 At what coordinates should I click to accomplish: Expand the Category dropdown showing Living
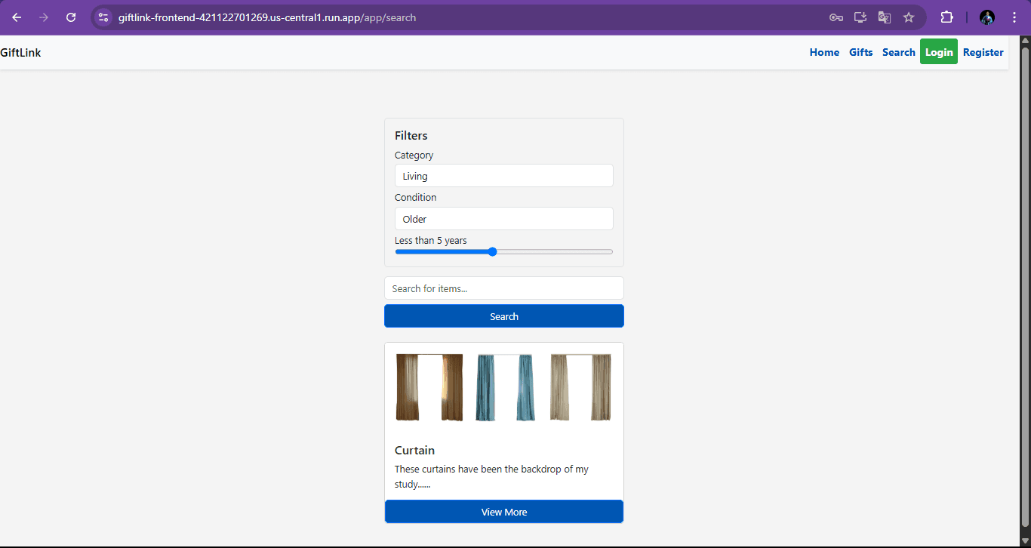[x=503, y=176]
